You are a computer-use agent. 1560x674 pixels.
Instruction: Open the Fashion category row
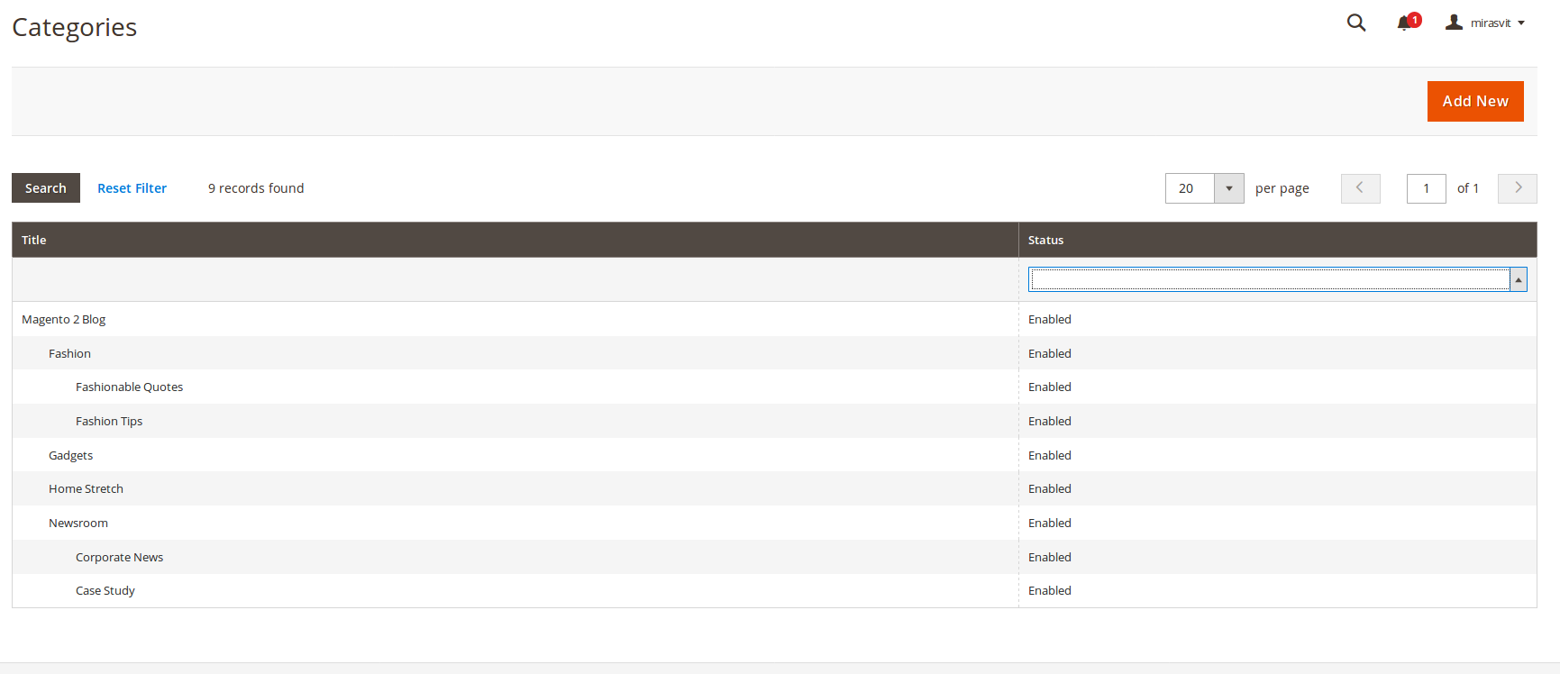[x=70, y=354]
